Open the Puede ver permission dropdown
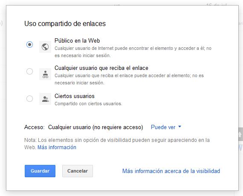Screen dimensions: 243x196 pos(166,127)
